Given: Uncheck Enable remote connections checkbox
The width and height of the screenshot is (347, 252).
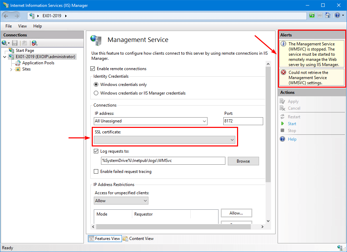Looking at the screenshot, I should 93,69.
